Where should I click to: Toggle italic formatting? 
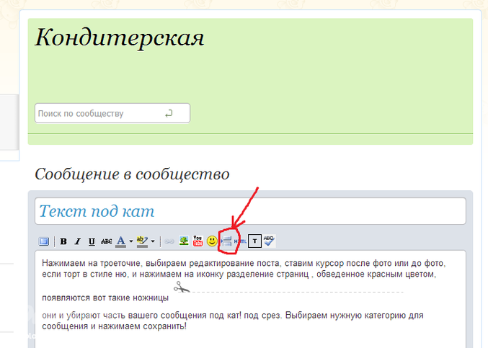click(78, 241)
